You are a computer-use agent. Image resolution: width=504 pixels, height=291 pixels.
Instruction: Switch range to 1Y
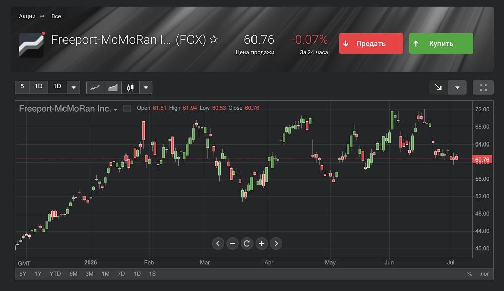(38, 274)
